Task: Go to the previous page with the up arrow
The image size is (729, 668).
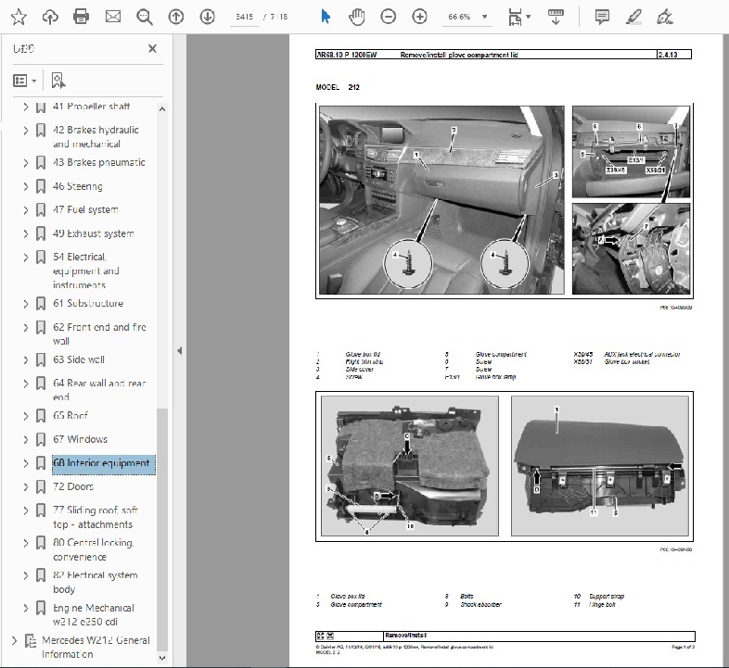Action: click(x=175, y=18)
